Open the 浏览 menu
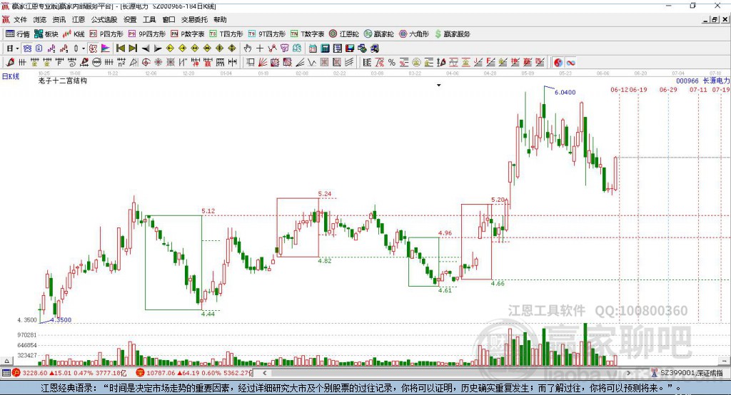The image size is (731, 395). (x=40, y=19)
